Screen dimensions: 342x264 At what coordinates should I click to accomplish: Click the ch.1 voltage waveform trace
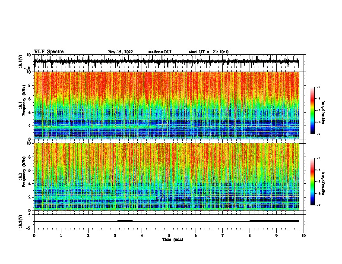pyautogui.click(x=166, y=61)
